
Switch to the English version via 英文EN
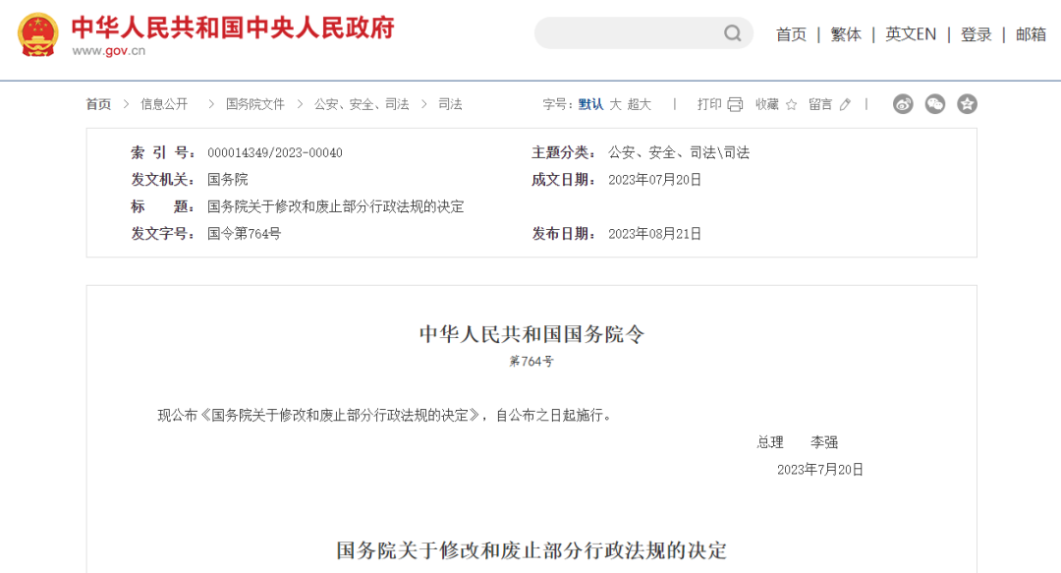pyautogui.click(x=910, y=33)
